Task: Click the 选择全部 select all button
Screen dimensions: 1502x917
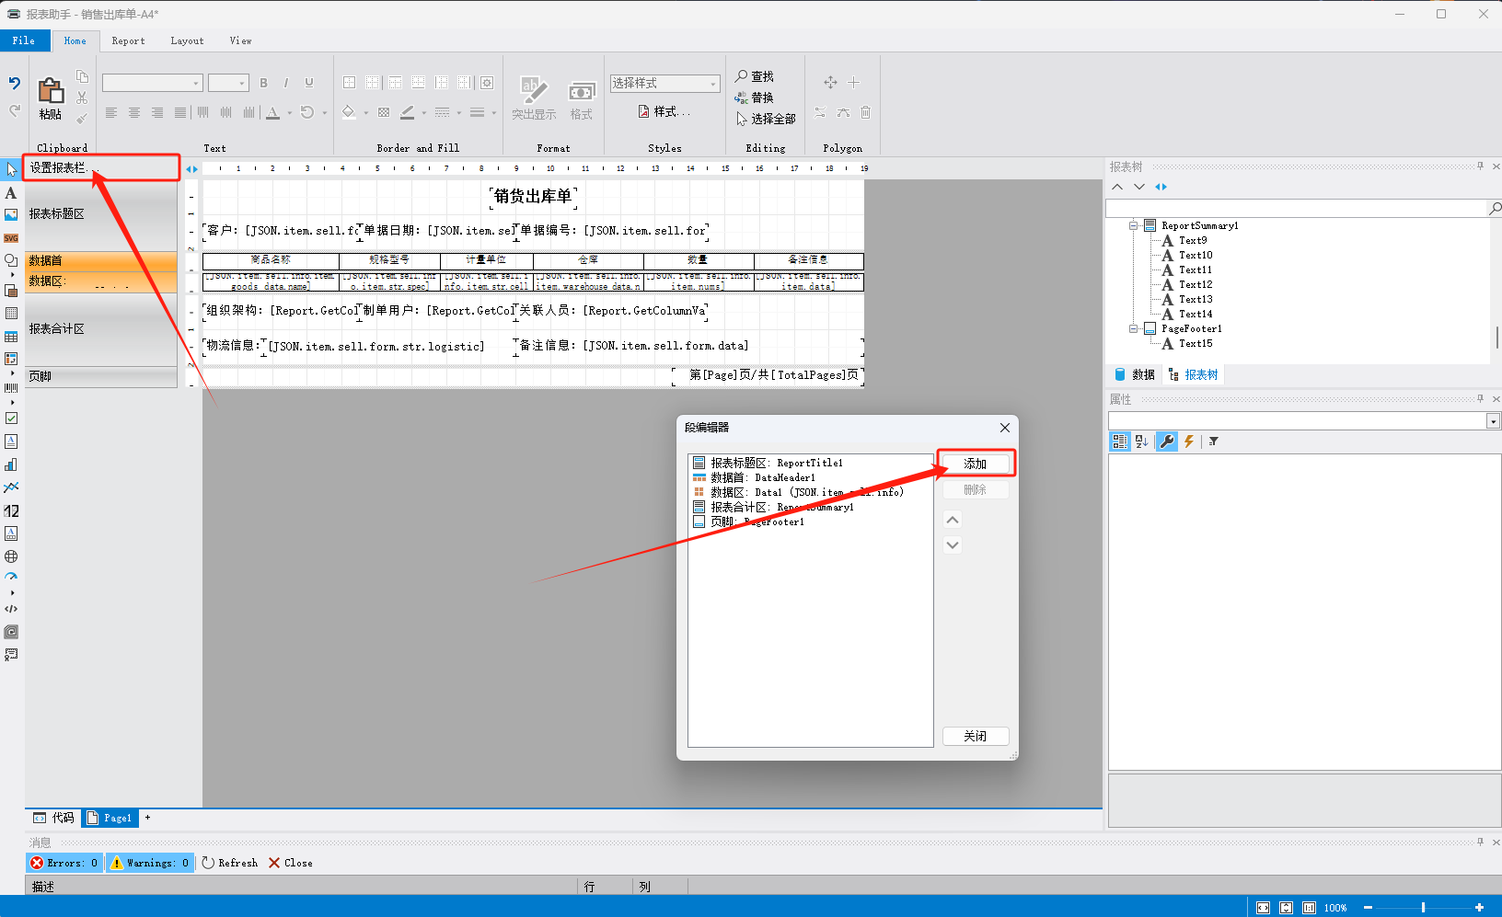Action: click(x=766, y=119)
